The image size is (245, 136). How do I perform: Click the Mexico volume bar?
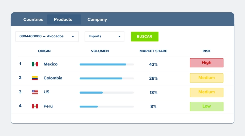[x=107, y=65]
